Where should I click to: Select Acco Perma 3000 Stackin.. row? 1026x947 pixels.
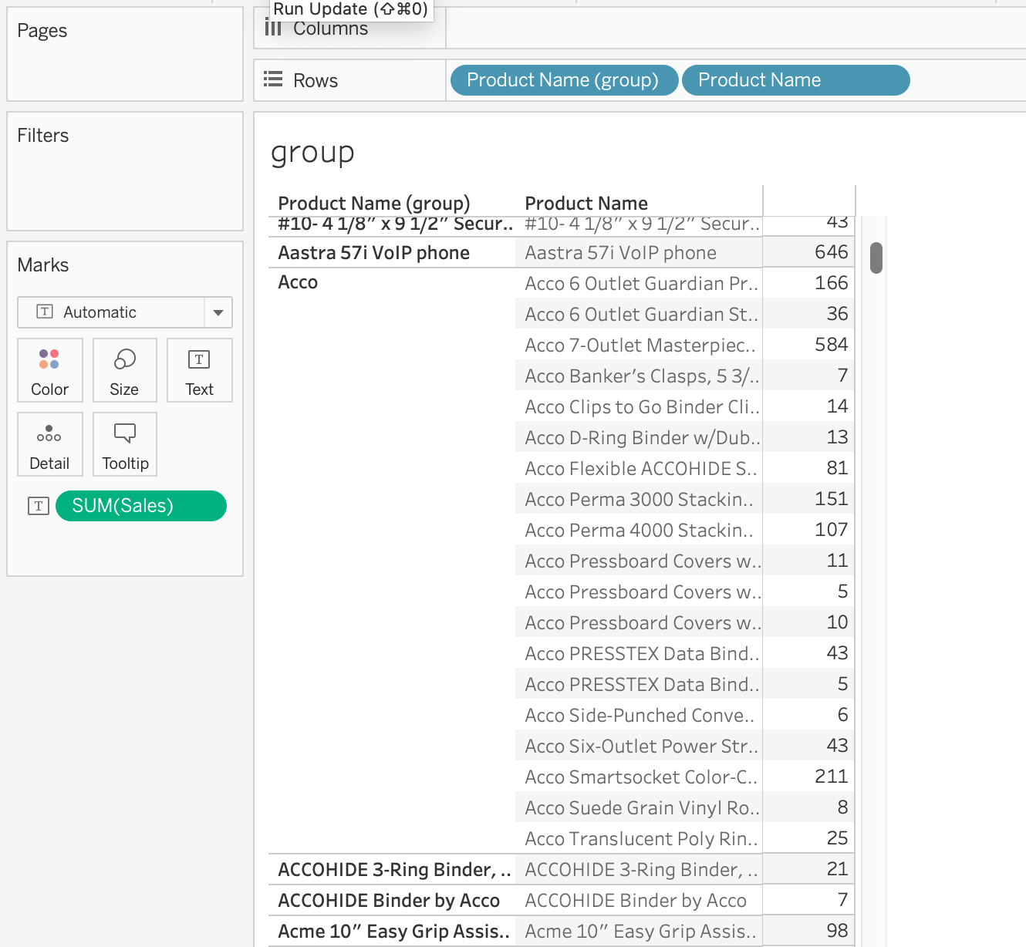639,500
